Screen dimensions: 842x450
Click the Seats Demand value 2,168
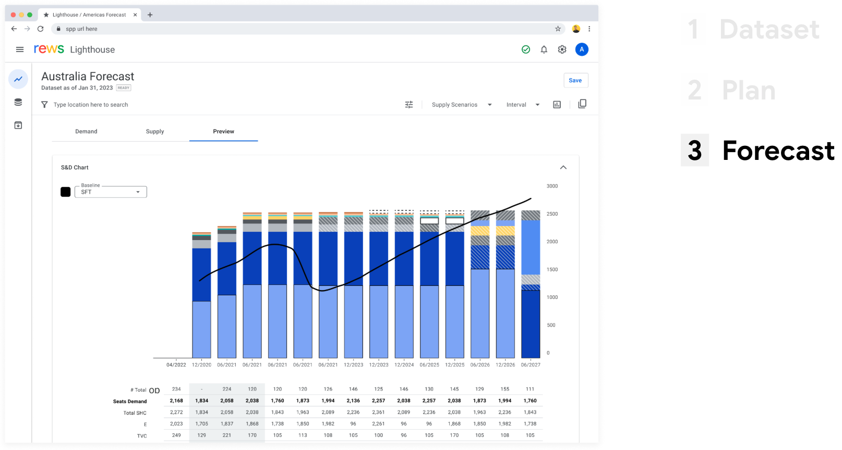[176, 401]
